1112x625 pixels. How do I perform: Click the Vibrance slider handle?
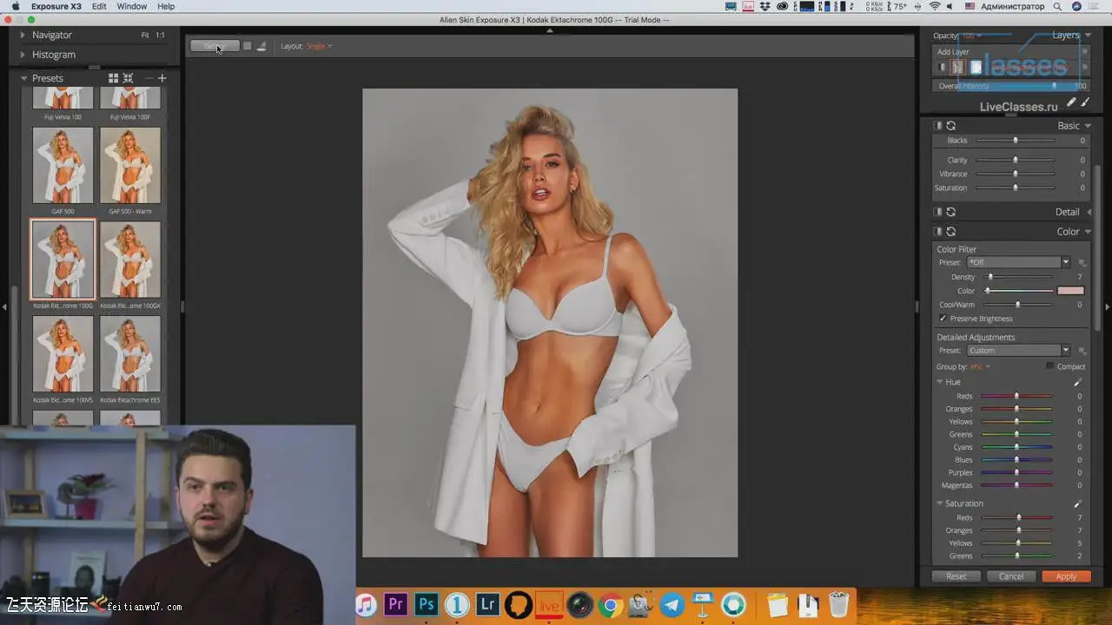click(1015, 174)
